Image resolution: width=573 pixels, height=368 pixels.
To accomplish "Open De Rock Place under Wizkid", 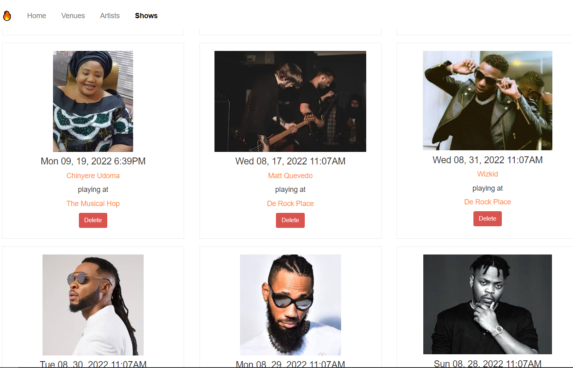I will pos(488,202).
